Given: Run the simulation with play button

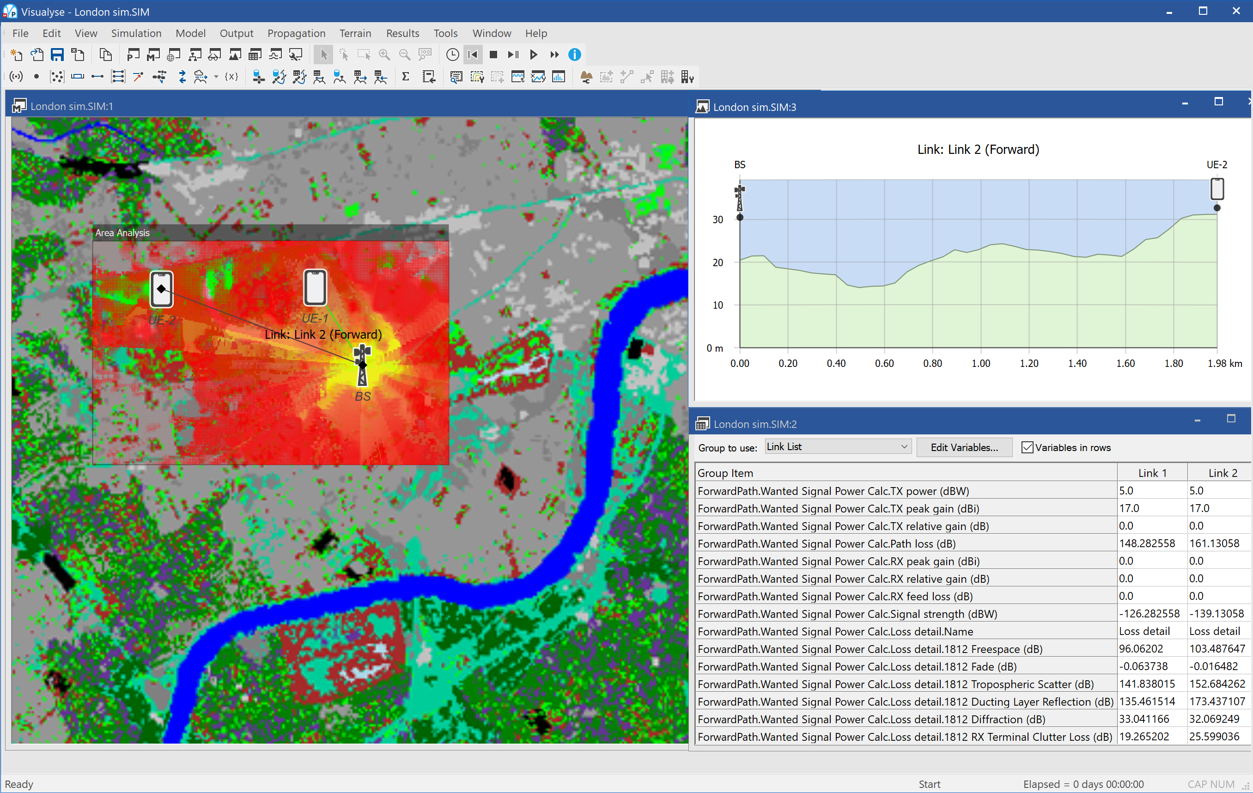Looking at the screenshot, I should coord(534,55).
